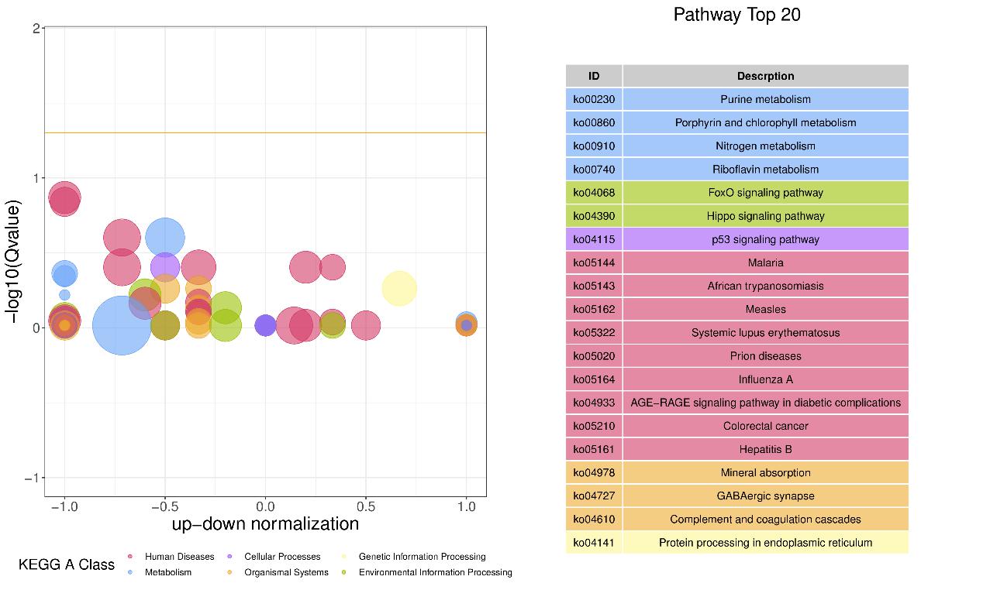This screenshot has height=590, width=983.
Task: Click the ID column header
Action: point(594,76)
